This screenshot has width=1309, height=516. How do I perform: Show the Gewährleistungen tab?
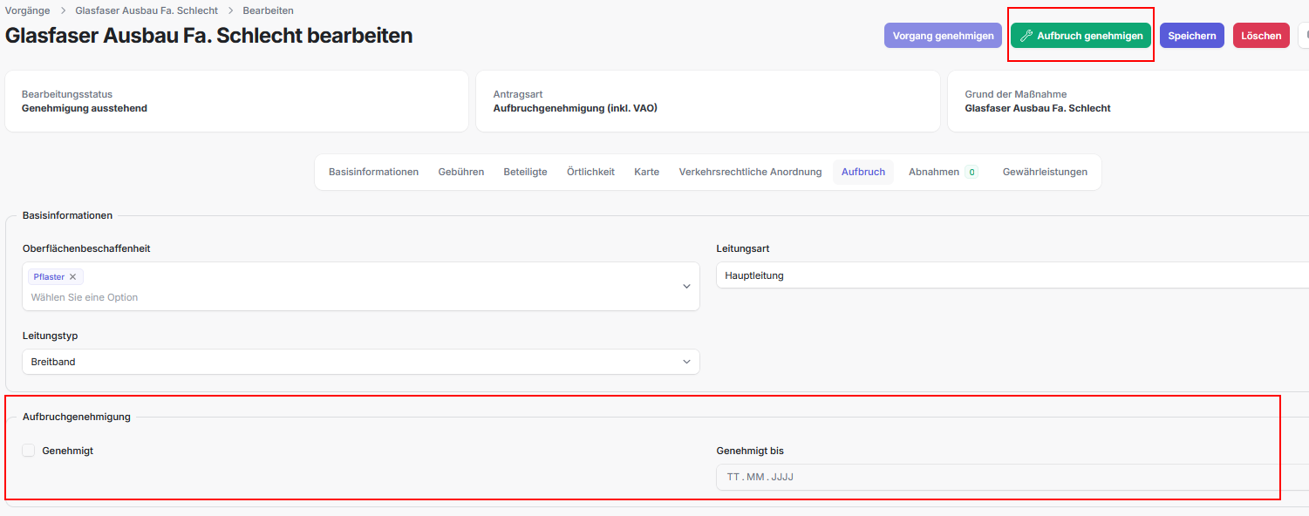[x=1045, y=173]
